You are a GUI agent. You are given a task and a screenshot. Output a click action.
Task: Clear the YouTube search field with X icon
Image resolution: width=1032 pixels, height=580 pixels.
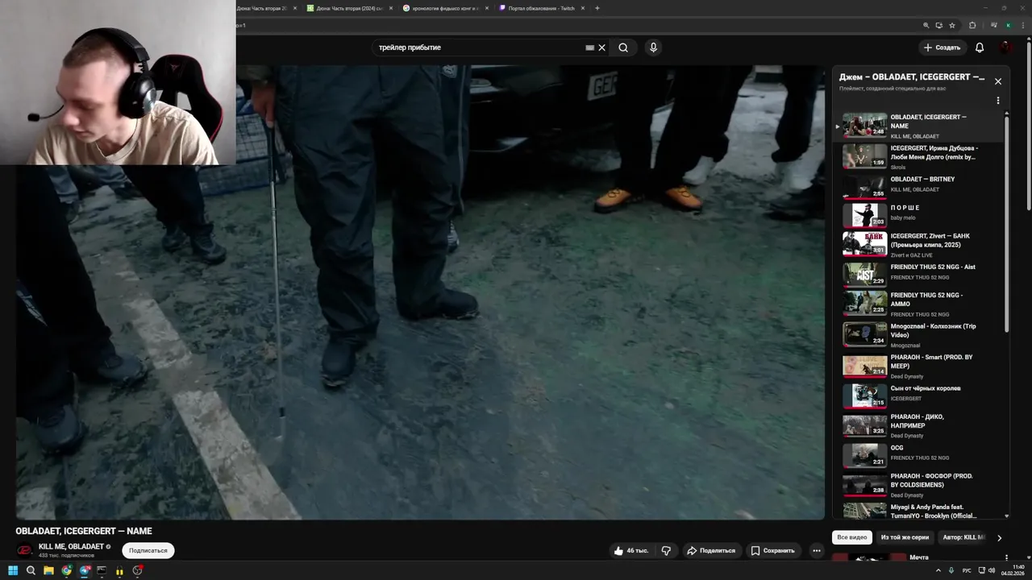[x=601, y=48]
